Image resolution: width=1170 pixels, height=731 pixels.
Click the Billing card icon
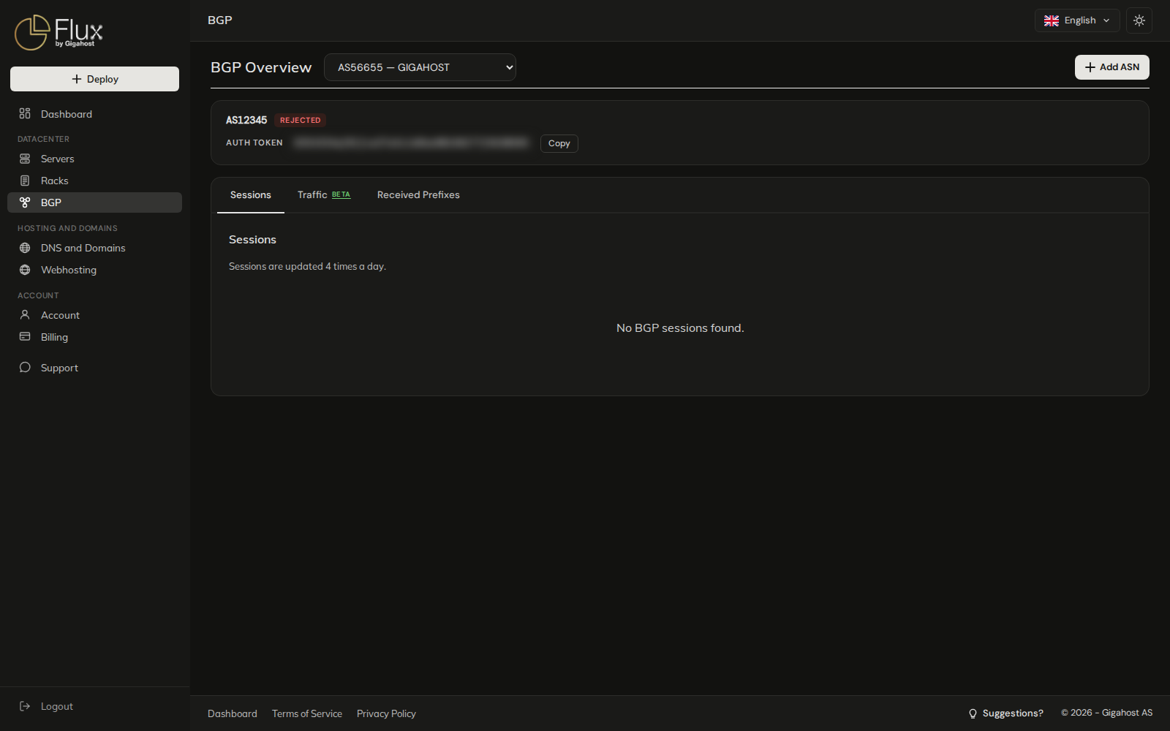pyautogui.click(x=25, y=337)
